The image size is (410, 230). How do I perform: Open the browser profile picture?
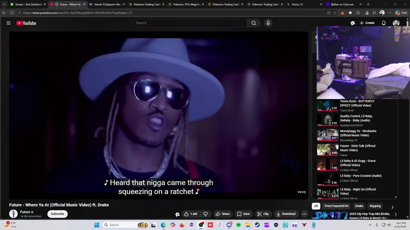(x=382, y=13)
